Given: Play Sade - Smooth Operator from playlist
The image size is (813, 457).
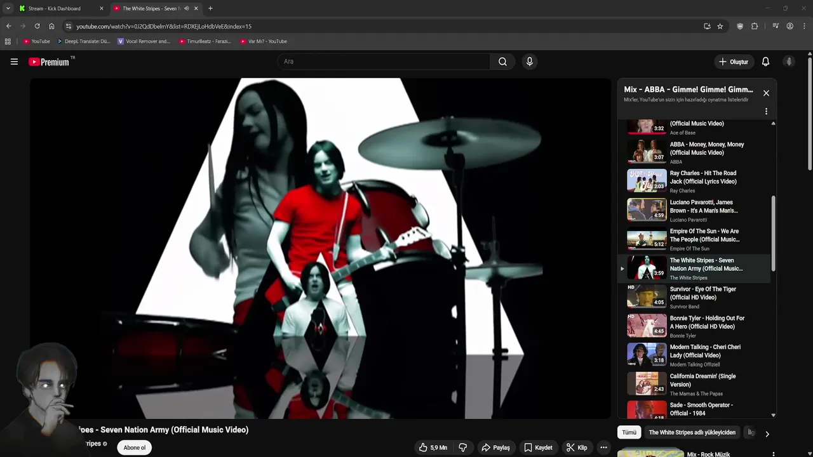Looking at the screenshot, I should click(x=694, y=409).
